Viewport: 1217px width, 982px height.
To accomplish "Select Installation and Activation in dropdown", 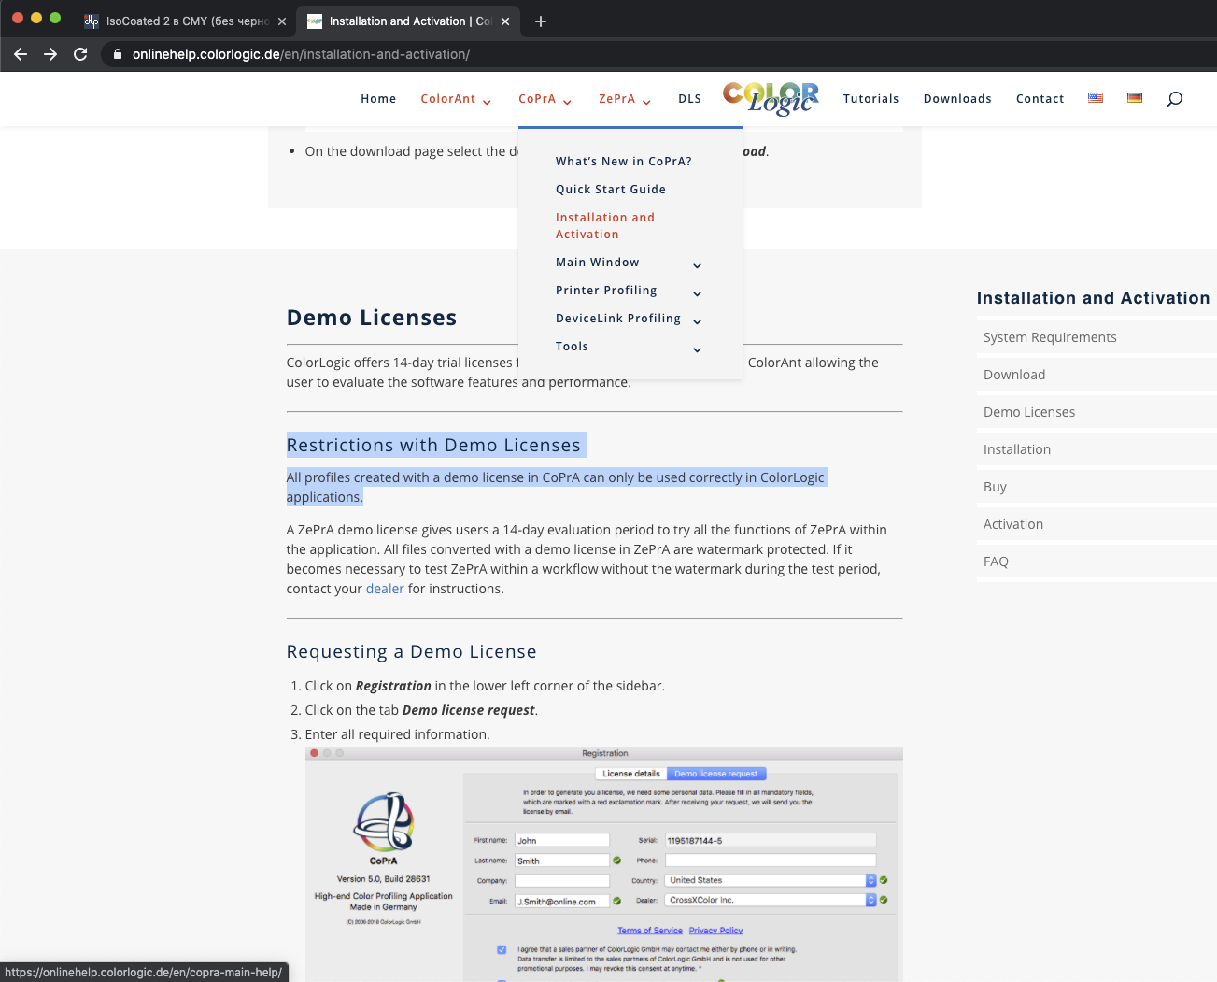I will tap(605, 226).
